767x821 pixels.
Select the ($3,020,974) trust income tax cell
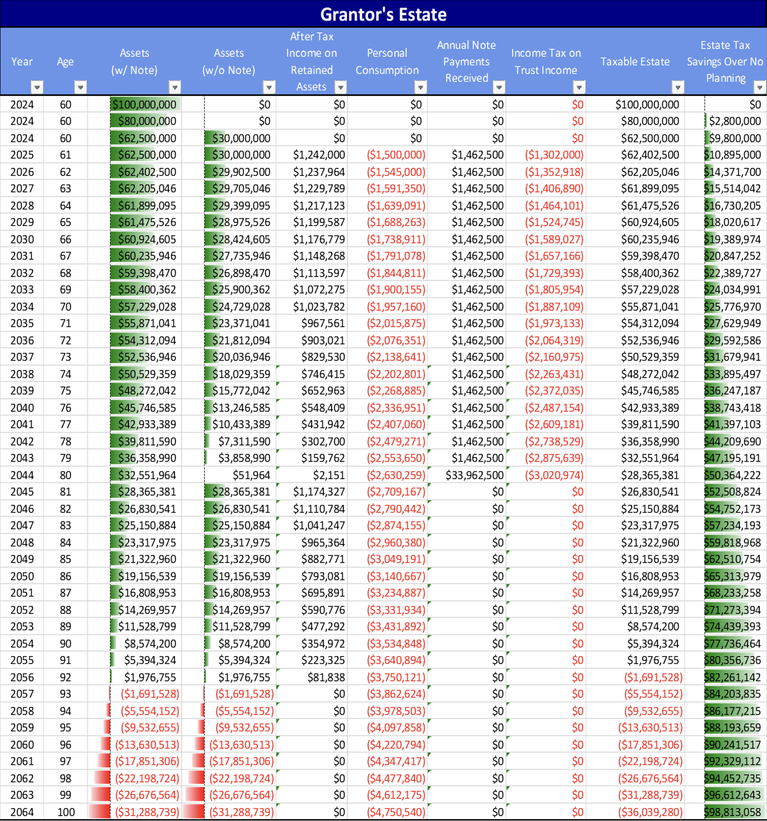546,475
